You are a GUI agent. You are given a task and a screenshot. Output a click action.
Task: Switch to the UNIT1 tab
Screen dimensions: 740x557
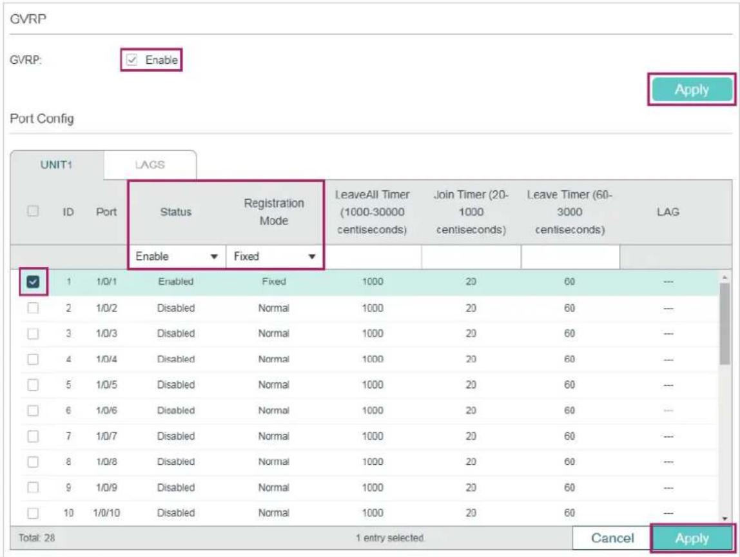56,165
